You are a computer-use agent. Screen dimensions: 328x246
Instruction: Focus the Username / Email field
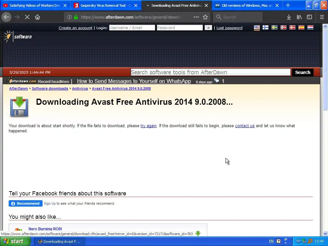point(132,28)
